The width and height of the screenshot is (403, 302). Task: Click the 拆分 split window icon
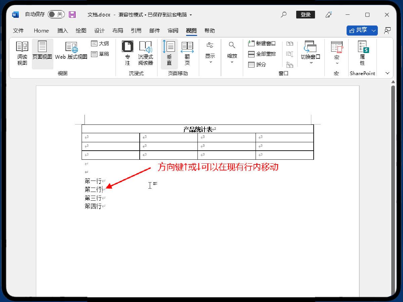click(x=252, y=64)
